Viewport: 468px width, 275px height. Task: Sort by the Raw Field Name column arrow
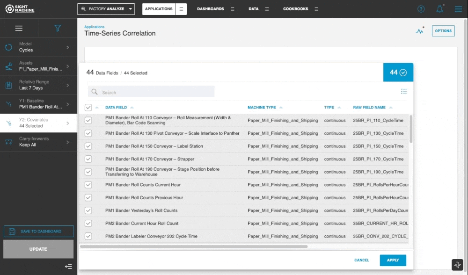[x=391, y=108]
